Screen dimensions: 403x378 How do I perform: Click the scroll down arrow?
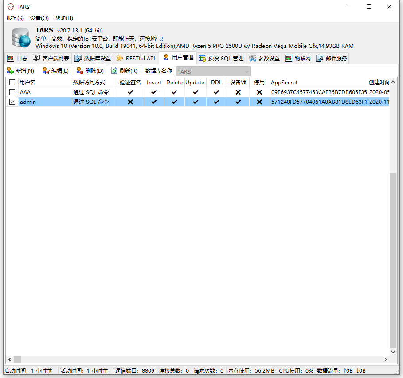tap(393, 352)
